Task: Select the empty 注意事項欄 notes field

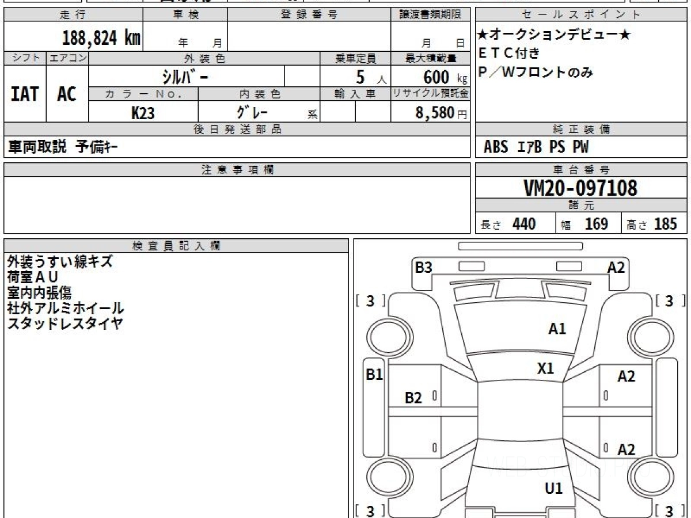Action: pyautogui.click(x=237, y=205)
